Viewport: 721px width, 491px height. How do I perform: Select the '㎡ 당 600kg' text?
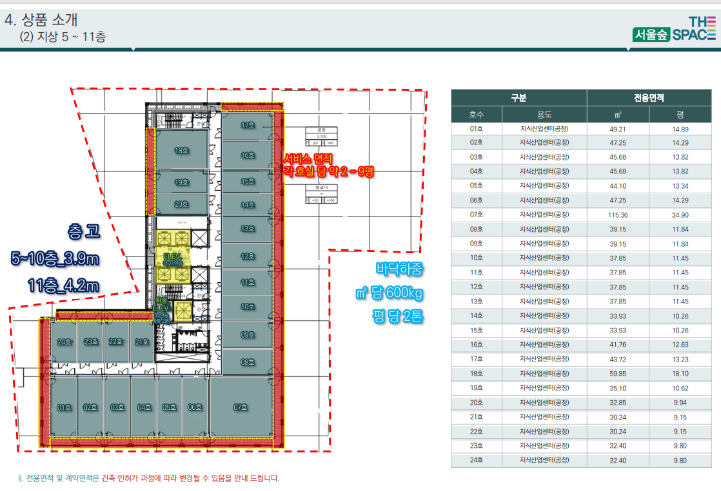point(389,293)
